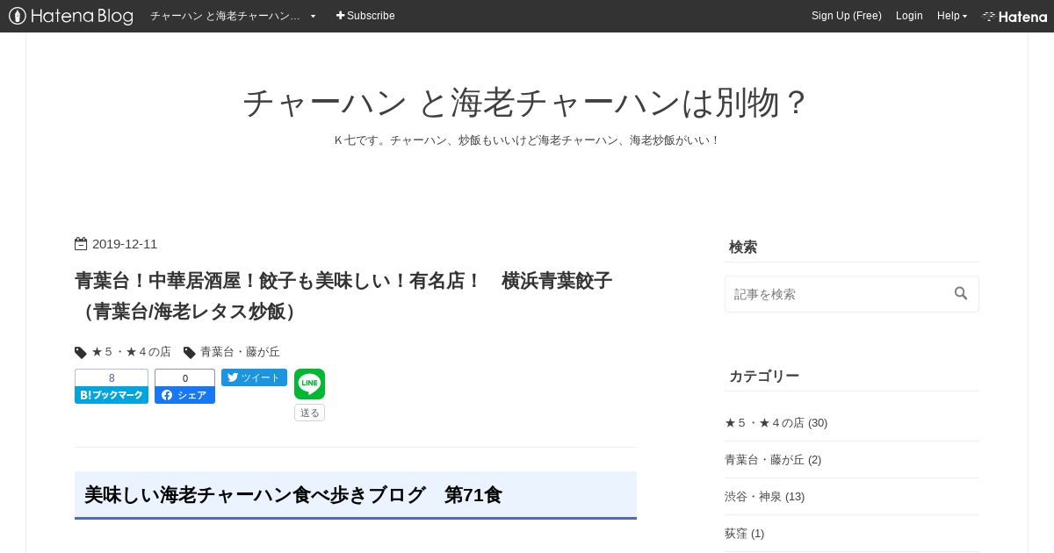The width and height of the screenshot is (1054, 553).
Task: Open Sign Up (Free) link
Action: pyautogui.click(x=847, y=16)
